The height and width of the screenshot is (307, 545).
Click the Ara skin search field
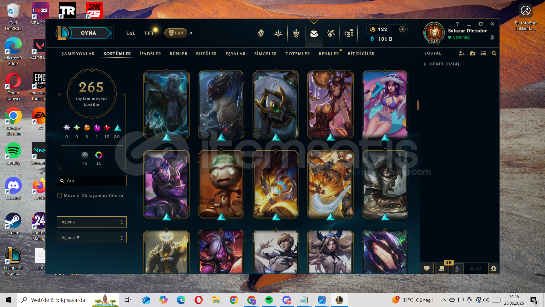(x=92, y=181)
